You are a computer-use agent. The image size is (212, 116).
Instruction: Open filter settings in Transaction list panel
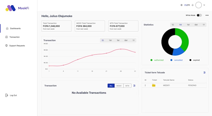click(x=134, y=85)
